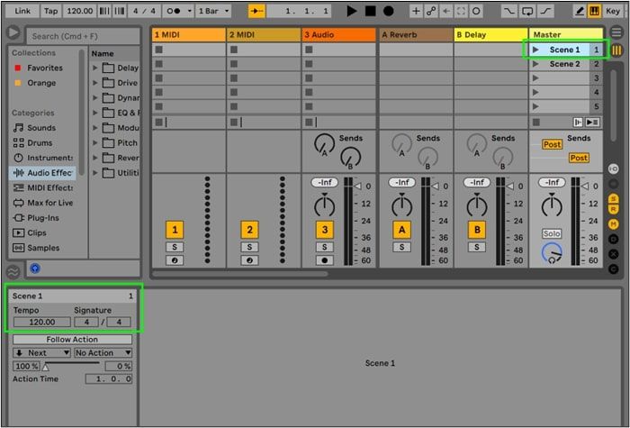Toggle track 3 Audio activator button
The width and height of the screenshot is (630, 428).
[325, 230]
